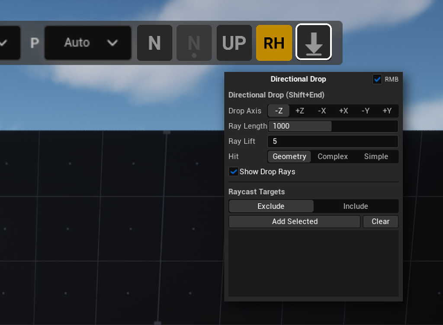The image size is (443, 325).
Task: Click the P label in the toolbar
Action: click(x=35, y=43)
